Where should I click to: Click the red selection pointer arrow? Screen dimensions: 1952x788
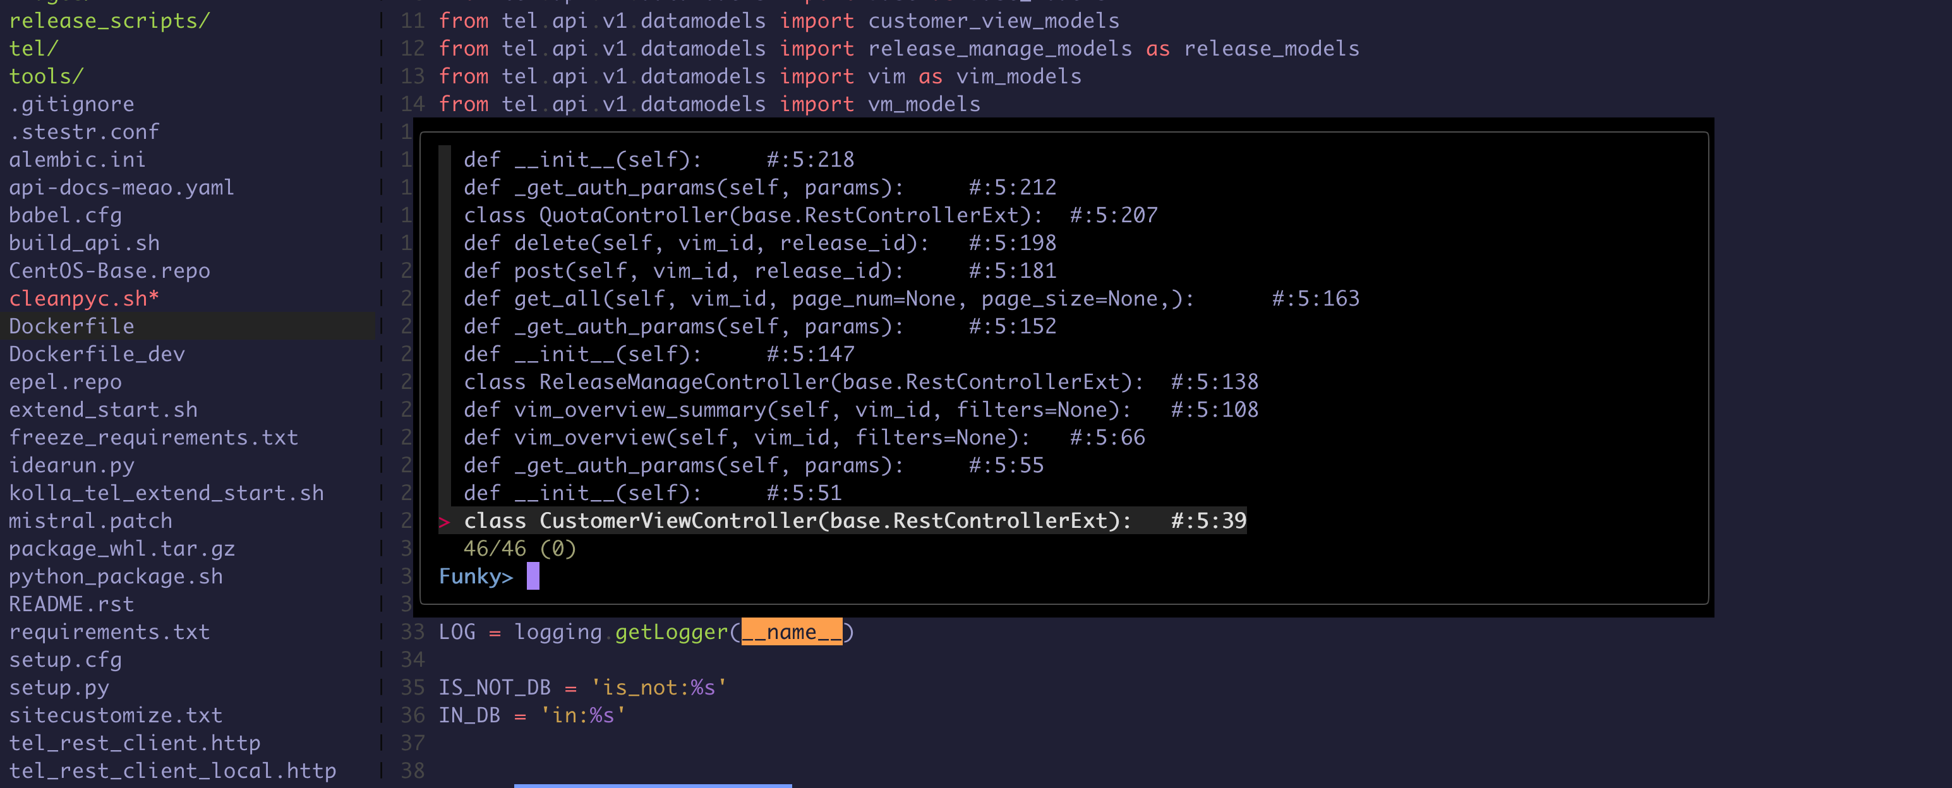[445, 522]
